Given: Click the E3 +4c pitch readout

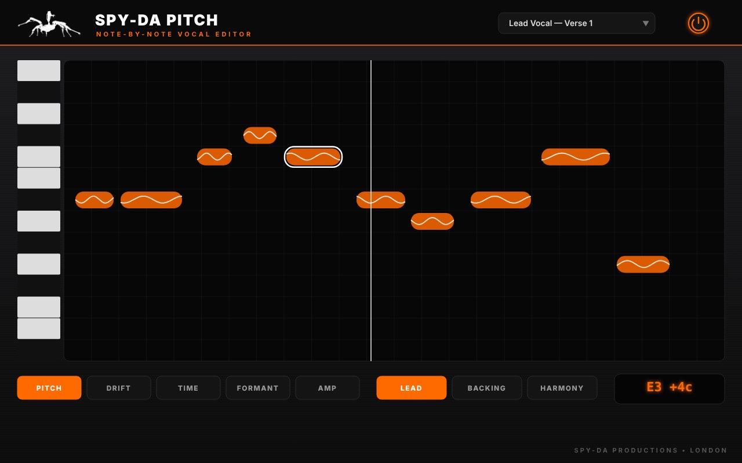Looking at the screenshot, I should [x=670, y=388].
